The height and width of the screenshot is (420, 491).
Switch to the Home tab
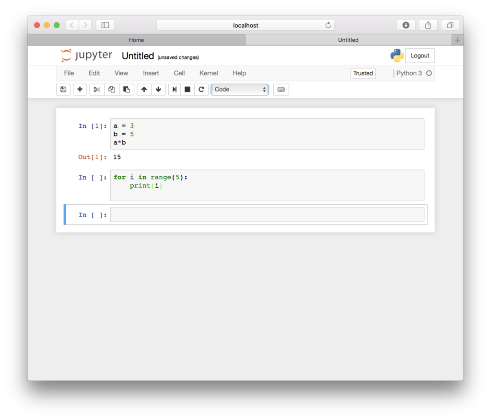click(136, 40)
